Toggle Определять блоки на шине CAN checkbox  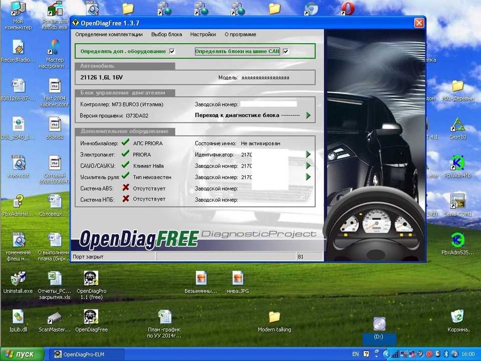click(x=286, y=51)
